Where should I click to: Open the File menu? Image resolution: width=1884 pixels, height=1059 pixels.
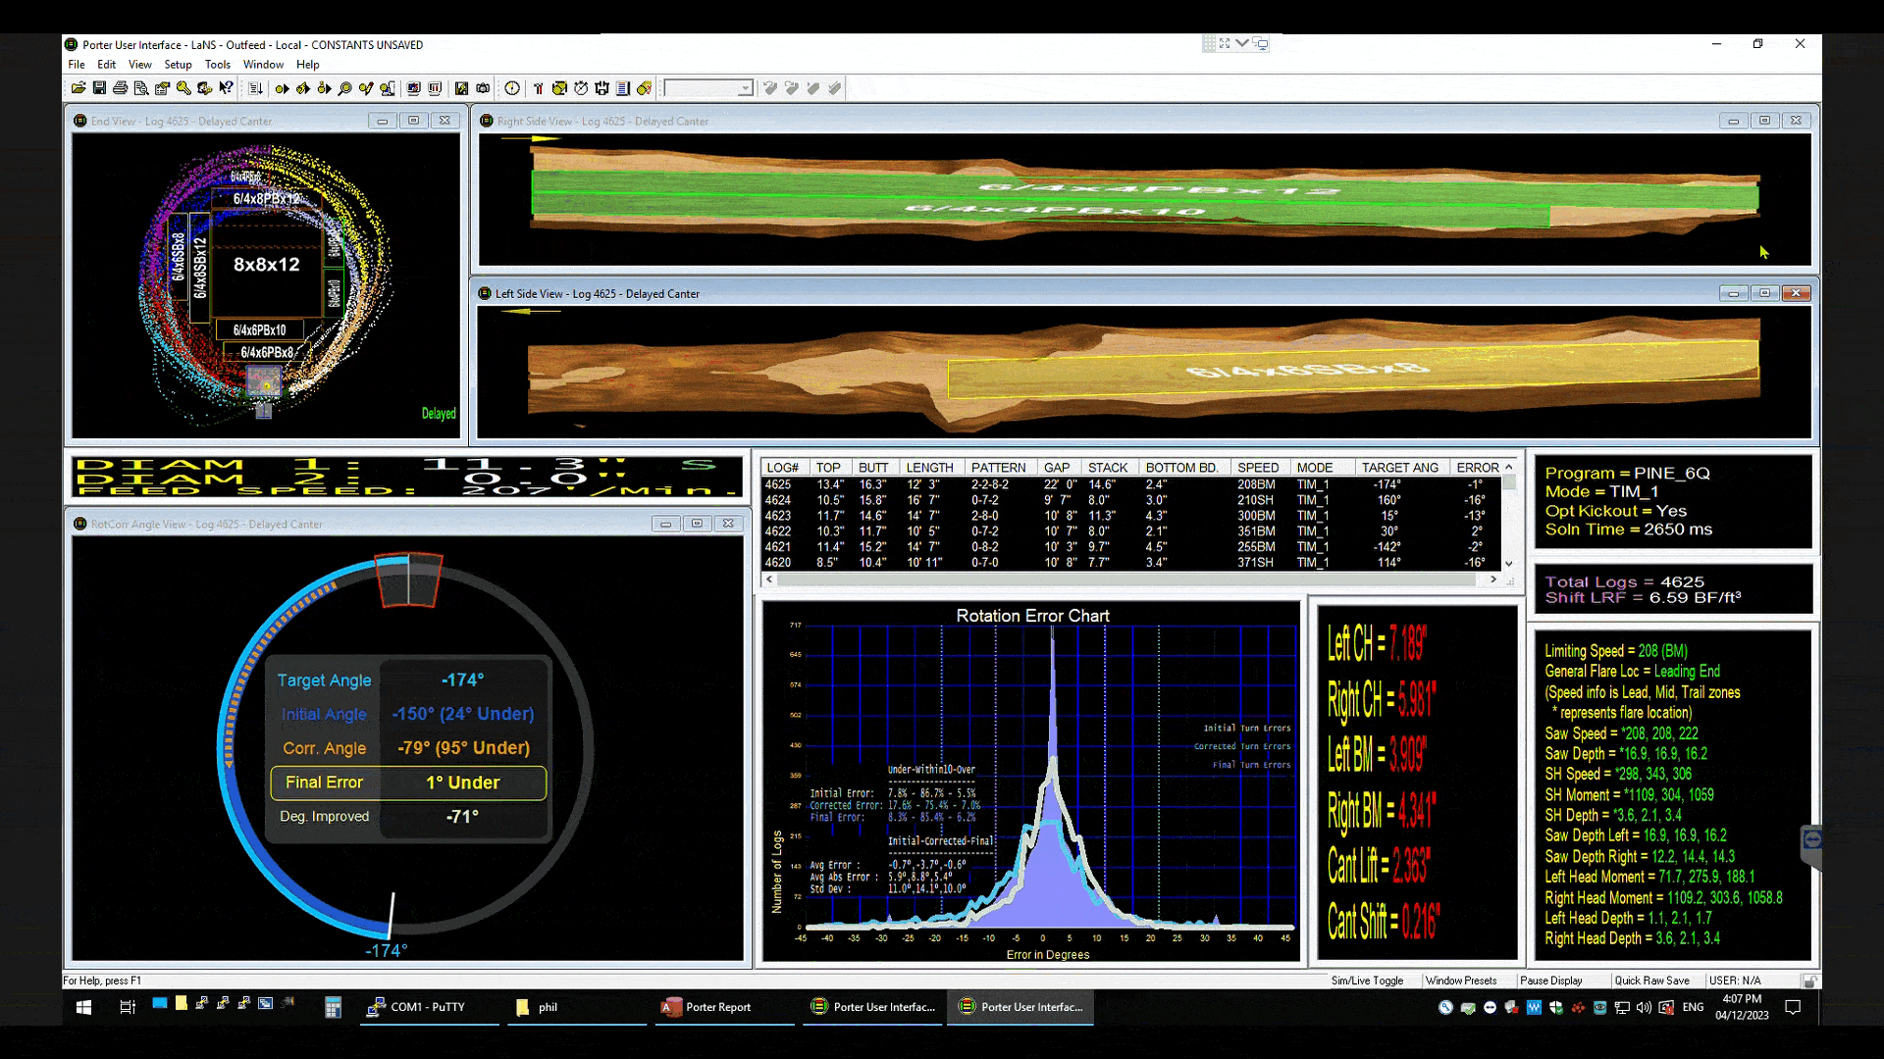(77, 65)
